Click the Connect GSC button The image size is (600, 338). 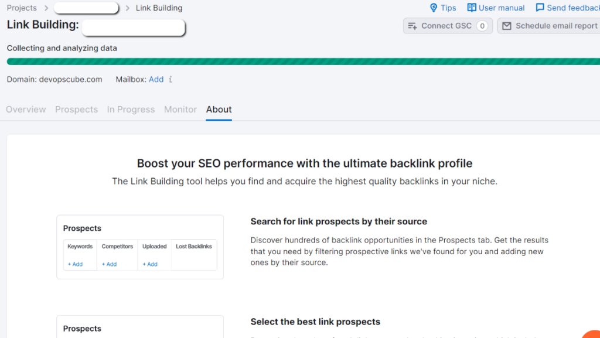click(x=447, y=26)
